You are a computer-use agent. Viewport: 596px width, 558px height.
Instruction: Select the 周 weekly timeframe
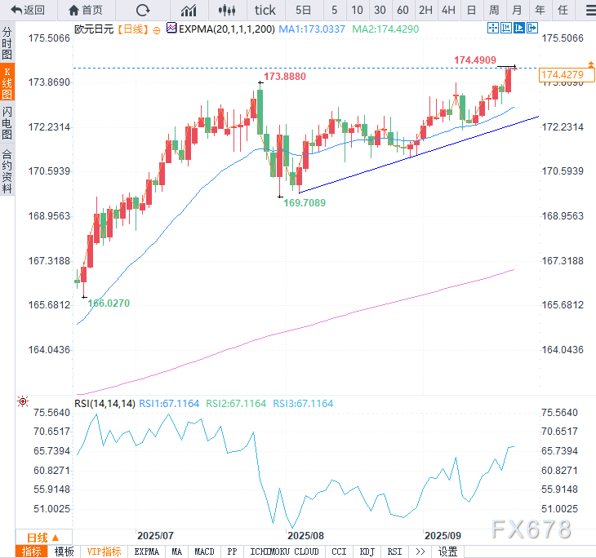(494, 10)
